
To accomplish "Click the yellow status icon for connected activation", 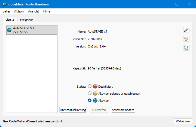I will (95, 93).
